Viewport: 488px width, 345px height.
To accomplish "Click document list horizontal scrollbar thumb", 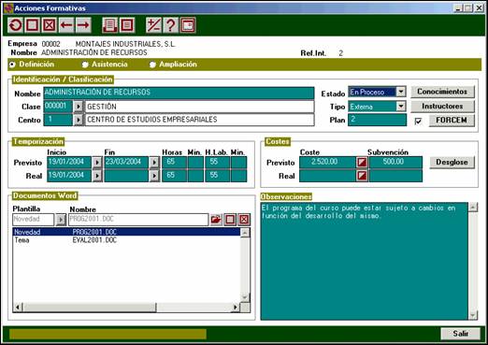I will pos(90,308).
